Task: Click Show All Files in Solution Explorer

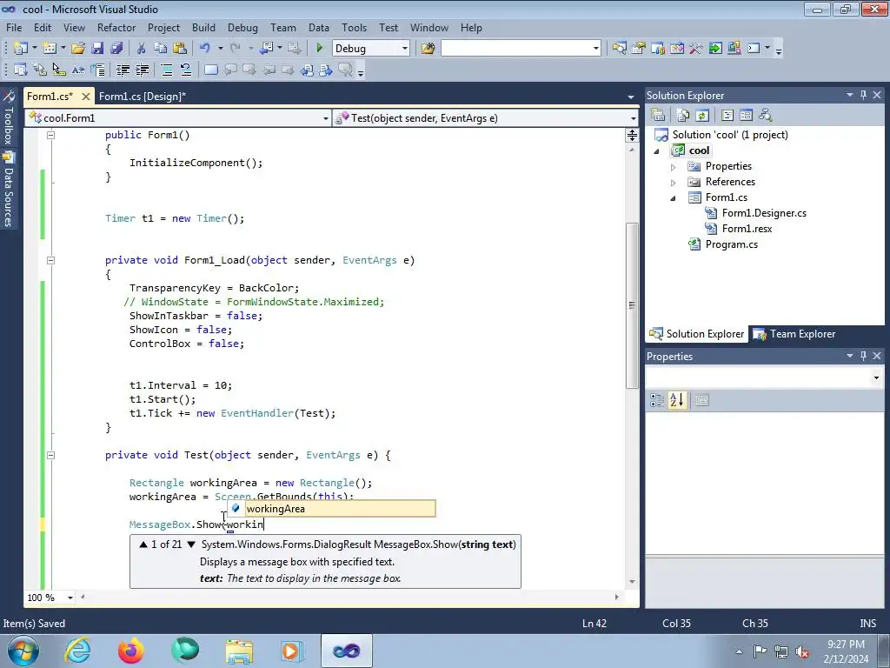Action: click(x=683, y=116)
